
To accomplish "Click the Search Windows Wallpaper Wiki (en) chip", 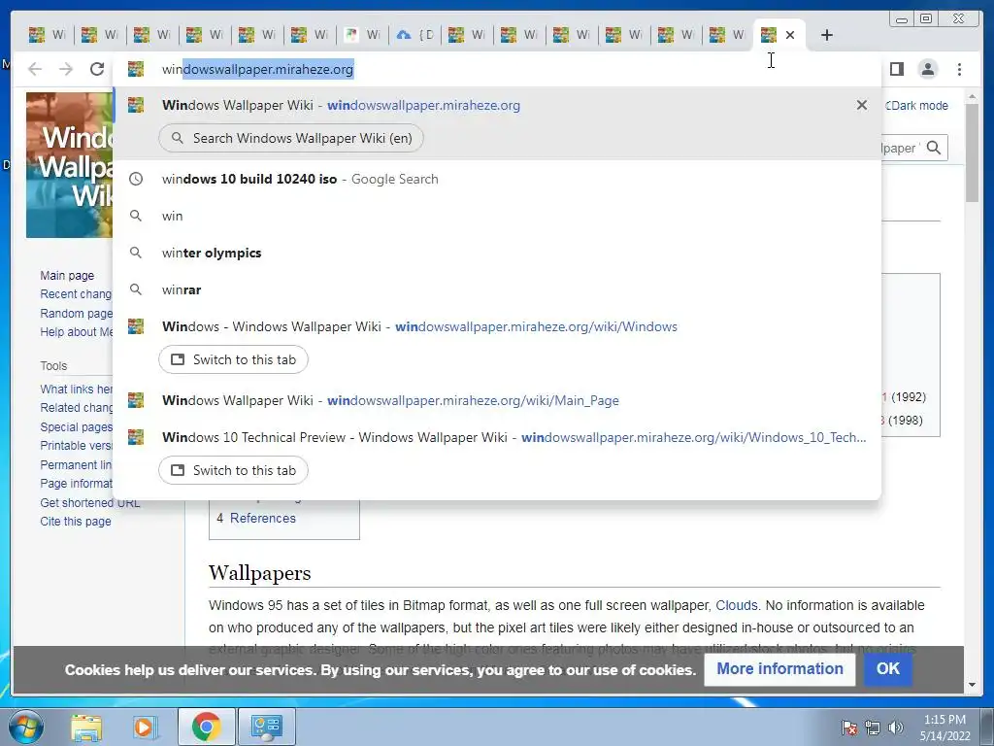I will (x=291, y=138).
